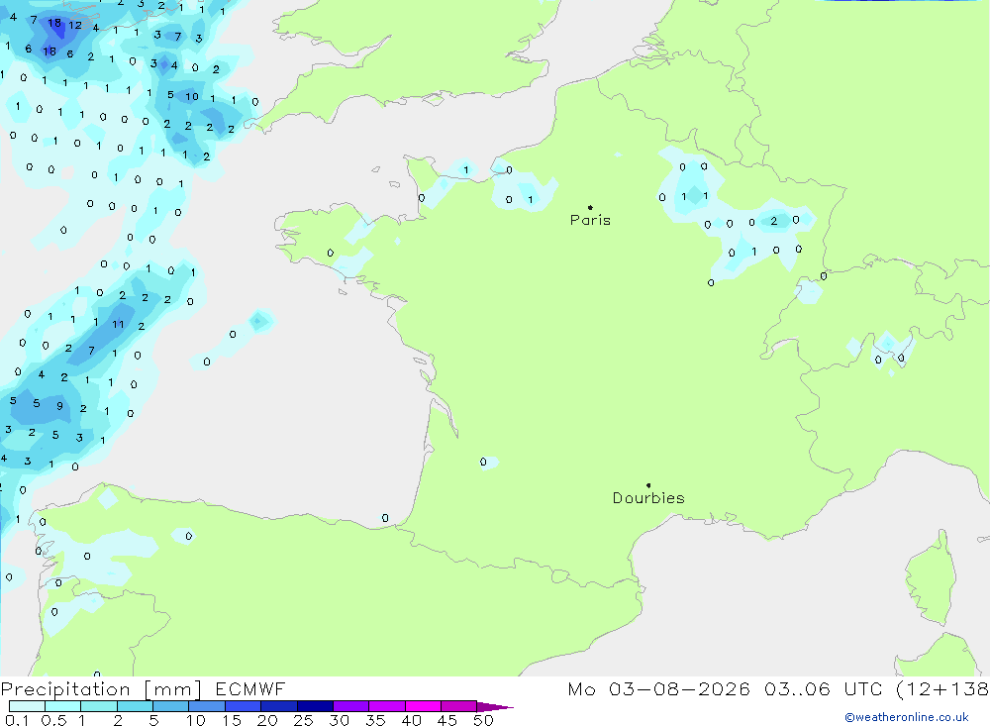Click the "12" precipitation value on map
Viewport: 990px width, 726px height.
[x=75, y=26]
